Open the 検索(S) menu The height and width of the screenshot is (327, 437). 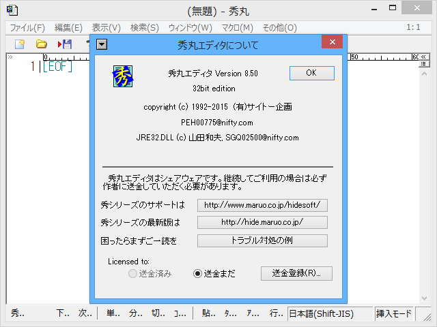pyautogui.click(x=144, y=28)
